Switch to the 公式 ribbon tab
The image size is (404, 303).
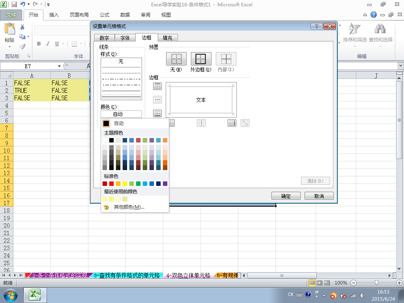104,15
